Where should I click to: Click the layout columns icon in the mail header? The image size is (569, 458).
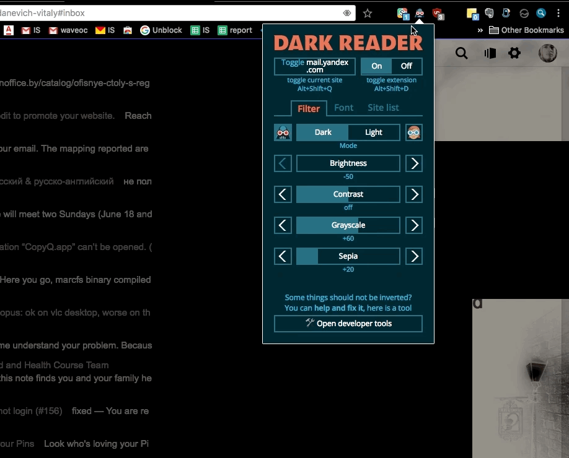(x=490, y=54)
